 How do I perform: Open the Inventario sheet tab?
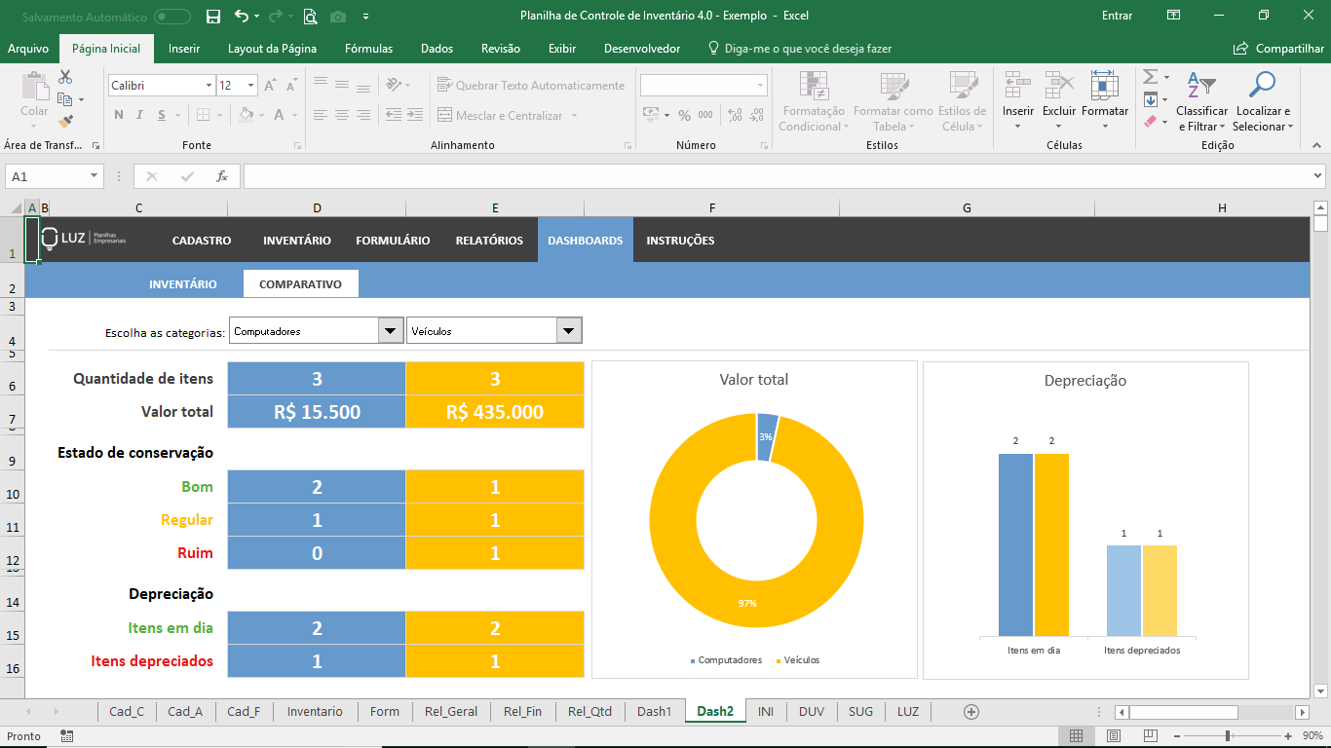(315, 711)
